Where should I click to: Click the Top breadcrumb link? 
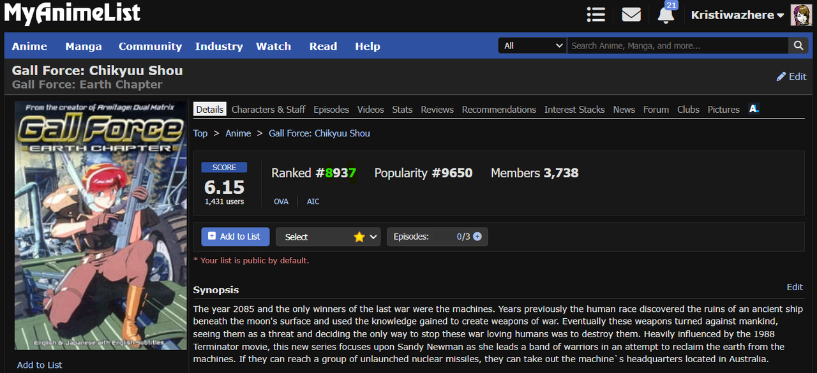200,133
